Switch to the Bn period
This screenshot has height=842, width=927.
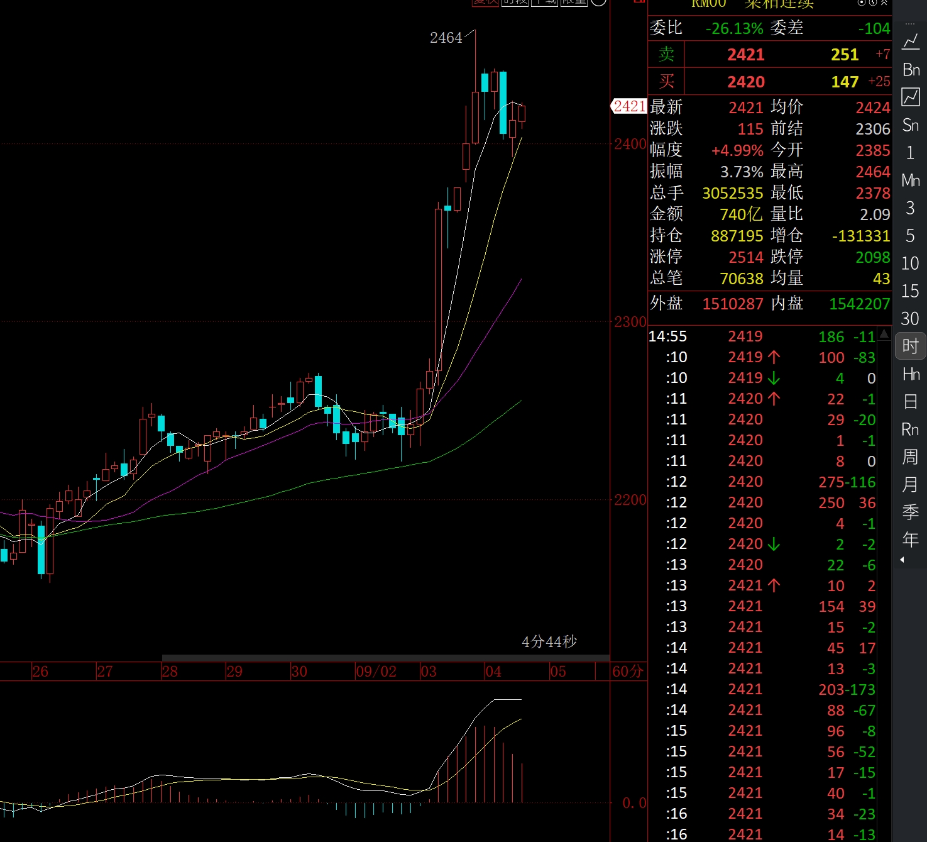[911, 69]
